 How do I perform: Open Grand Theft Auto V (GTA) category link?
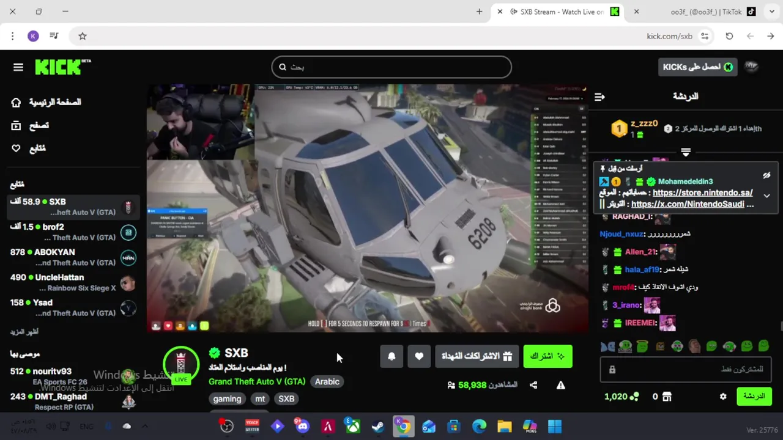[x=257, y=381]
